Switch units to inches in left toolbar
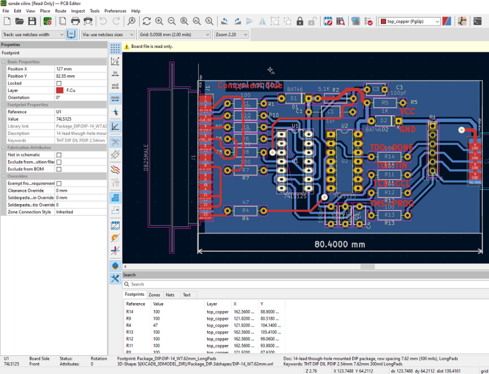The height and width of the screenshot is (374, 489). tap(115, 73)
